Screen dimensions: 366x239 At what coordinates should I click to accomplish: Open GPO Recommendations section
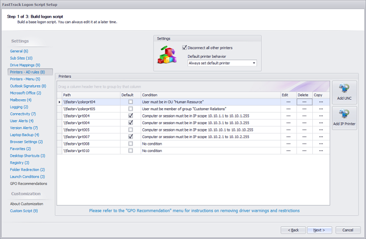[x=29, y=184]
